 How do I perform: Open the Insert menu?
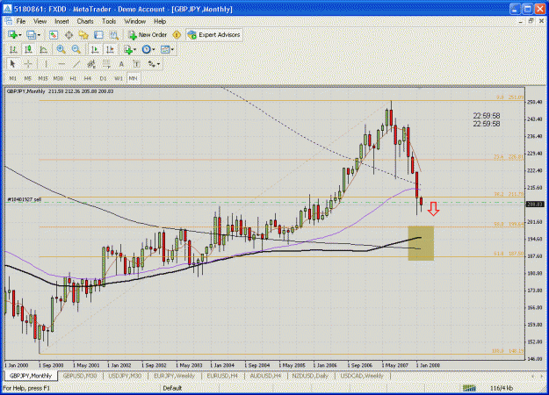coord(61,21)
